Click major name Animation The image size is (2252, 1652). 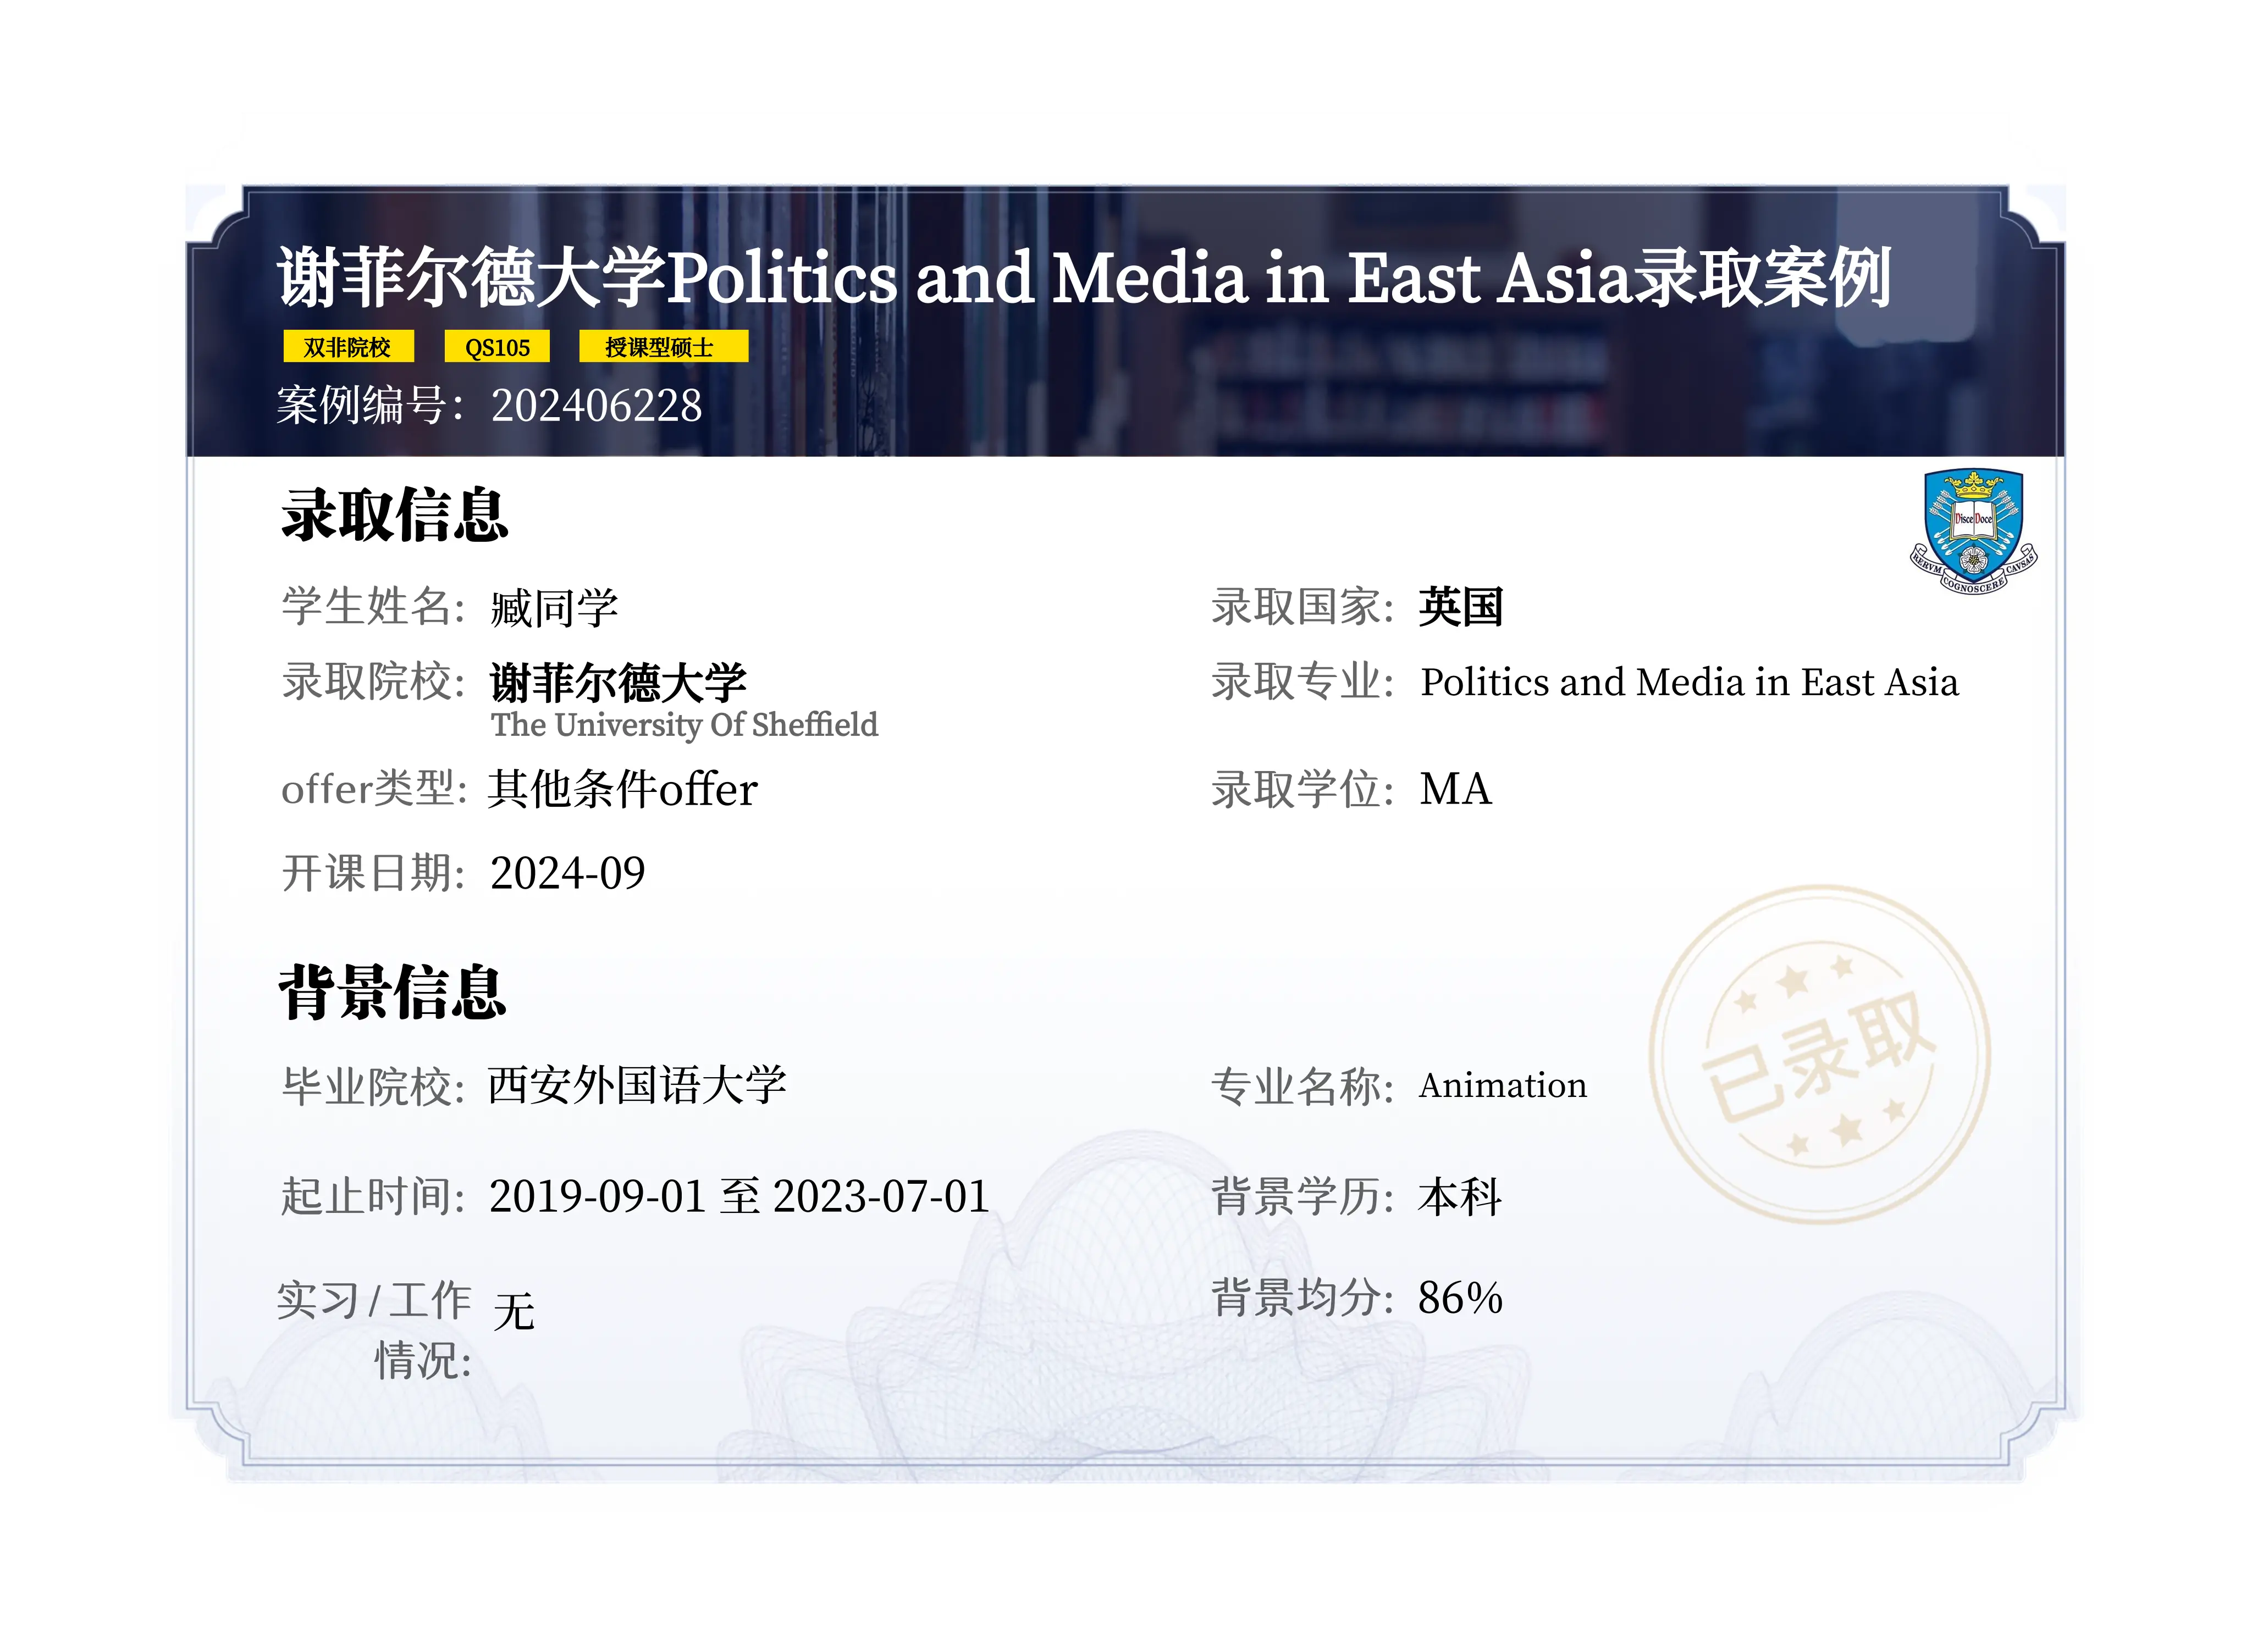1503,1086
